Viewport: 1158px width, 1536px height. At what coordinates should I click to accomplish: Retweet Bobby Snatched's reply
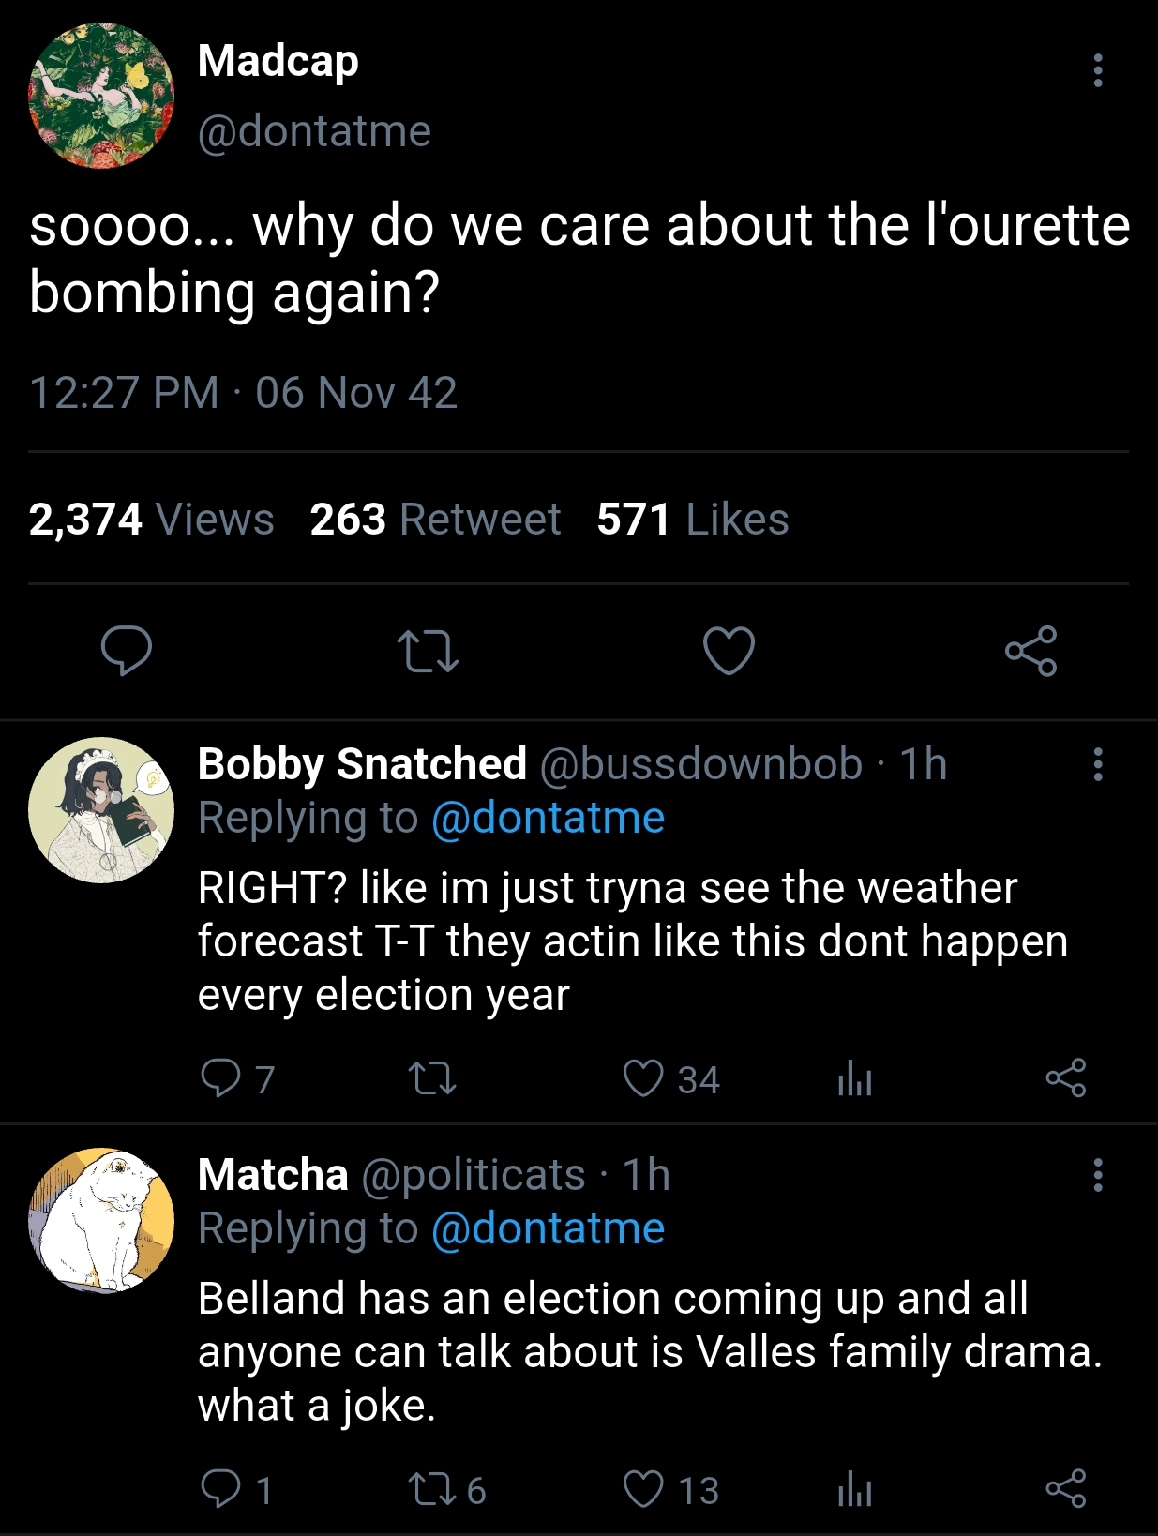pos(432,1077)
